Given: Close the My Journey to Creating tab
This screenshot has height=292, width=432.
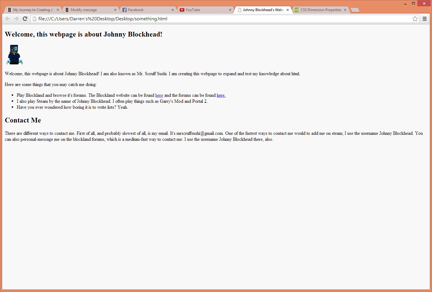Looking at the screenshot, I should click(x=58, y=10).
